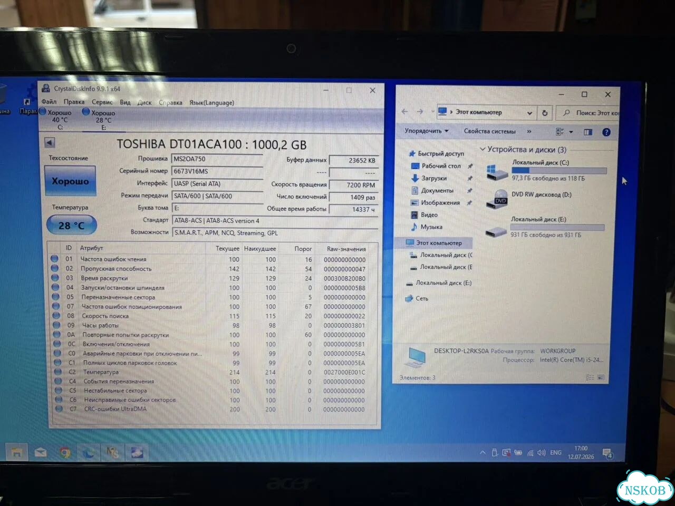675x506 pixels.
Task: Open Explorer help question mark icon
Action: [606, 132]
